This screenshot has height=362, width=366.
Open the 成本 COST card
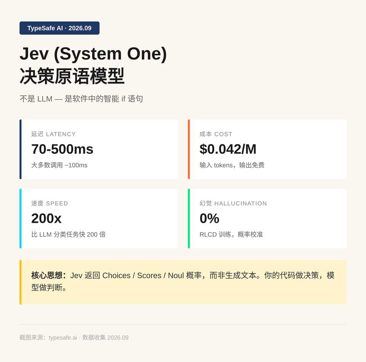pyautogui.click(x=267, y=149)
